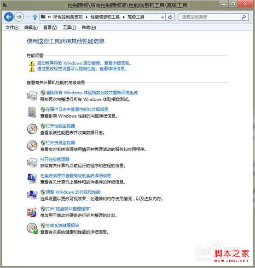Viewport: 255px width, 268px height.
Task: Click the description 查看系统性能图表并收集数据日志
Action: tap(72, 133)
